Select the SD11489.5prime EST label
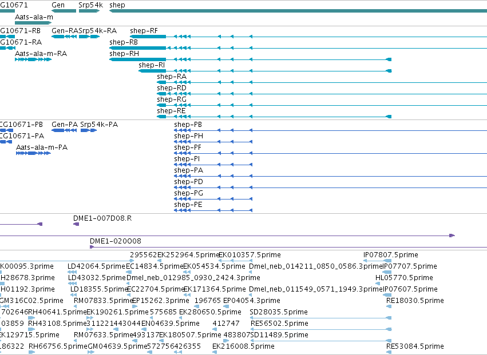 coord(279,336)
